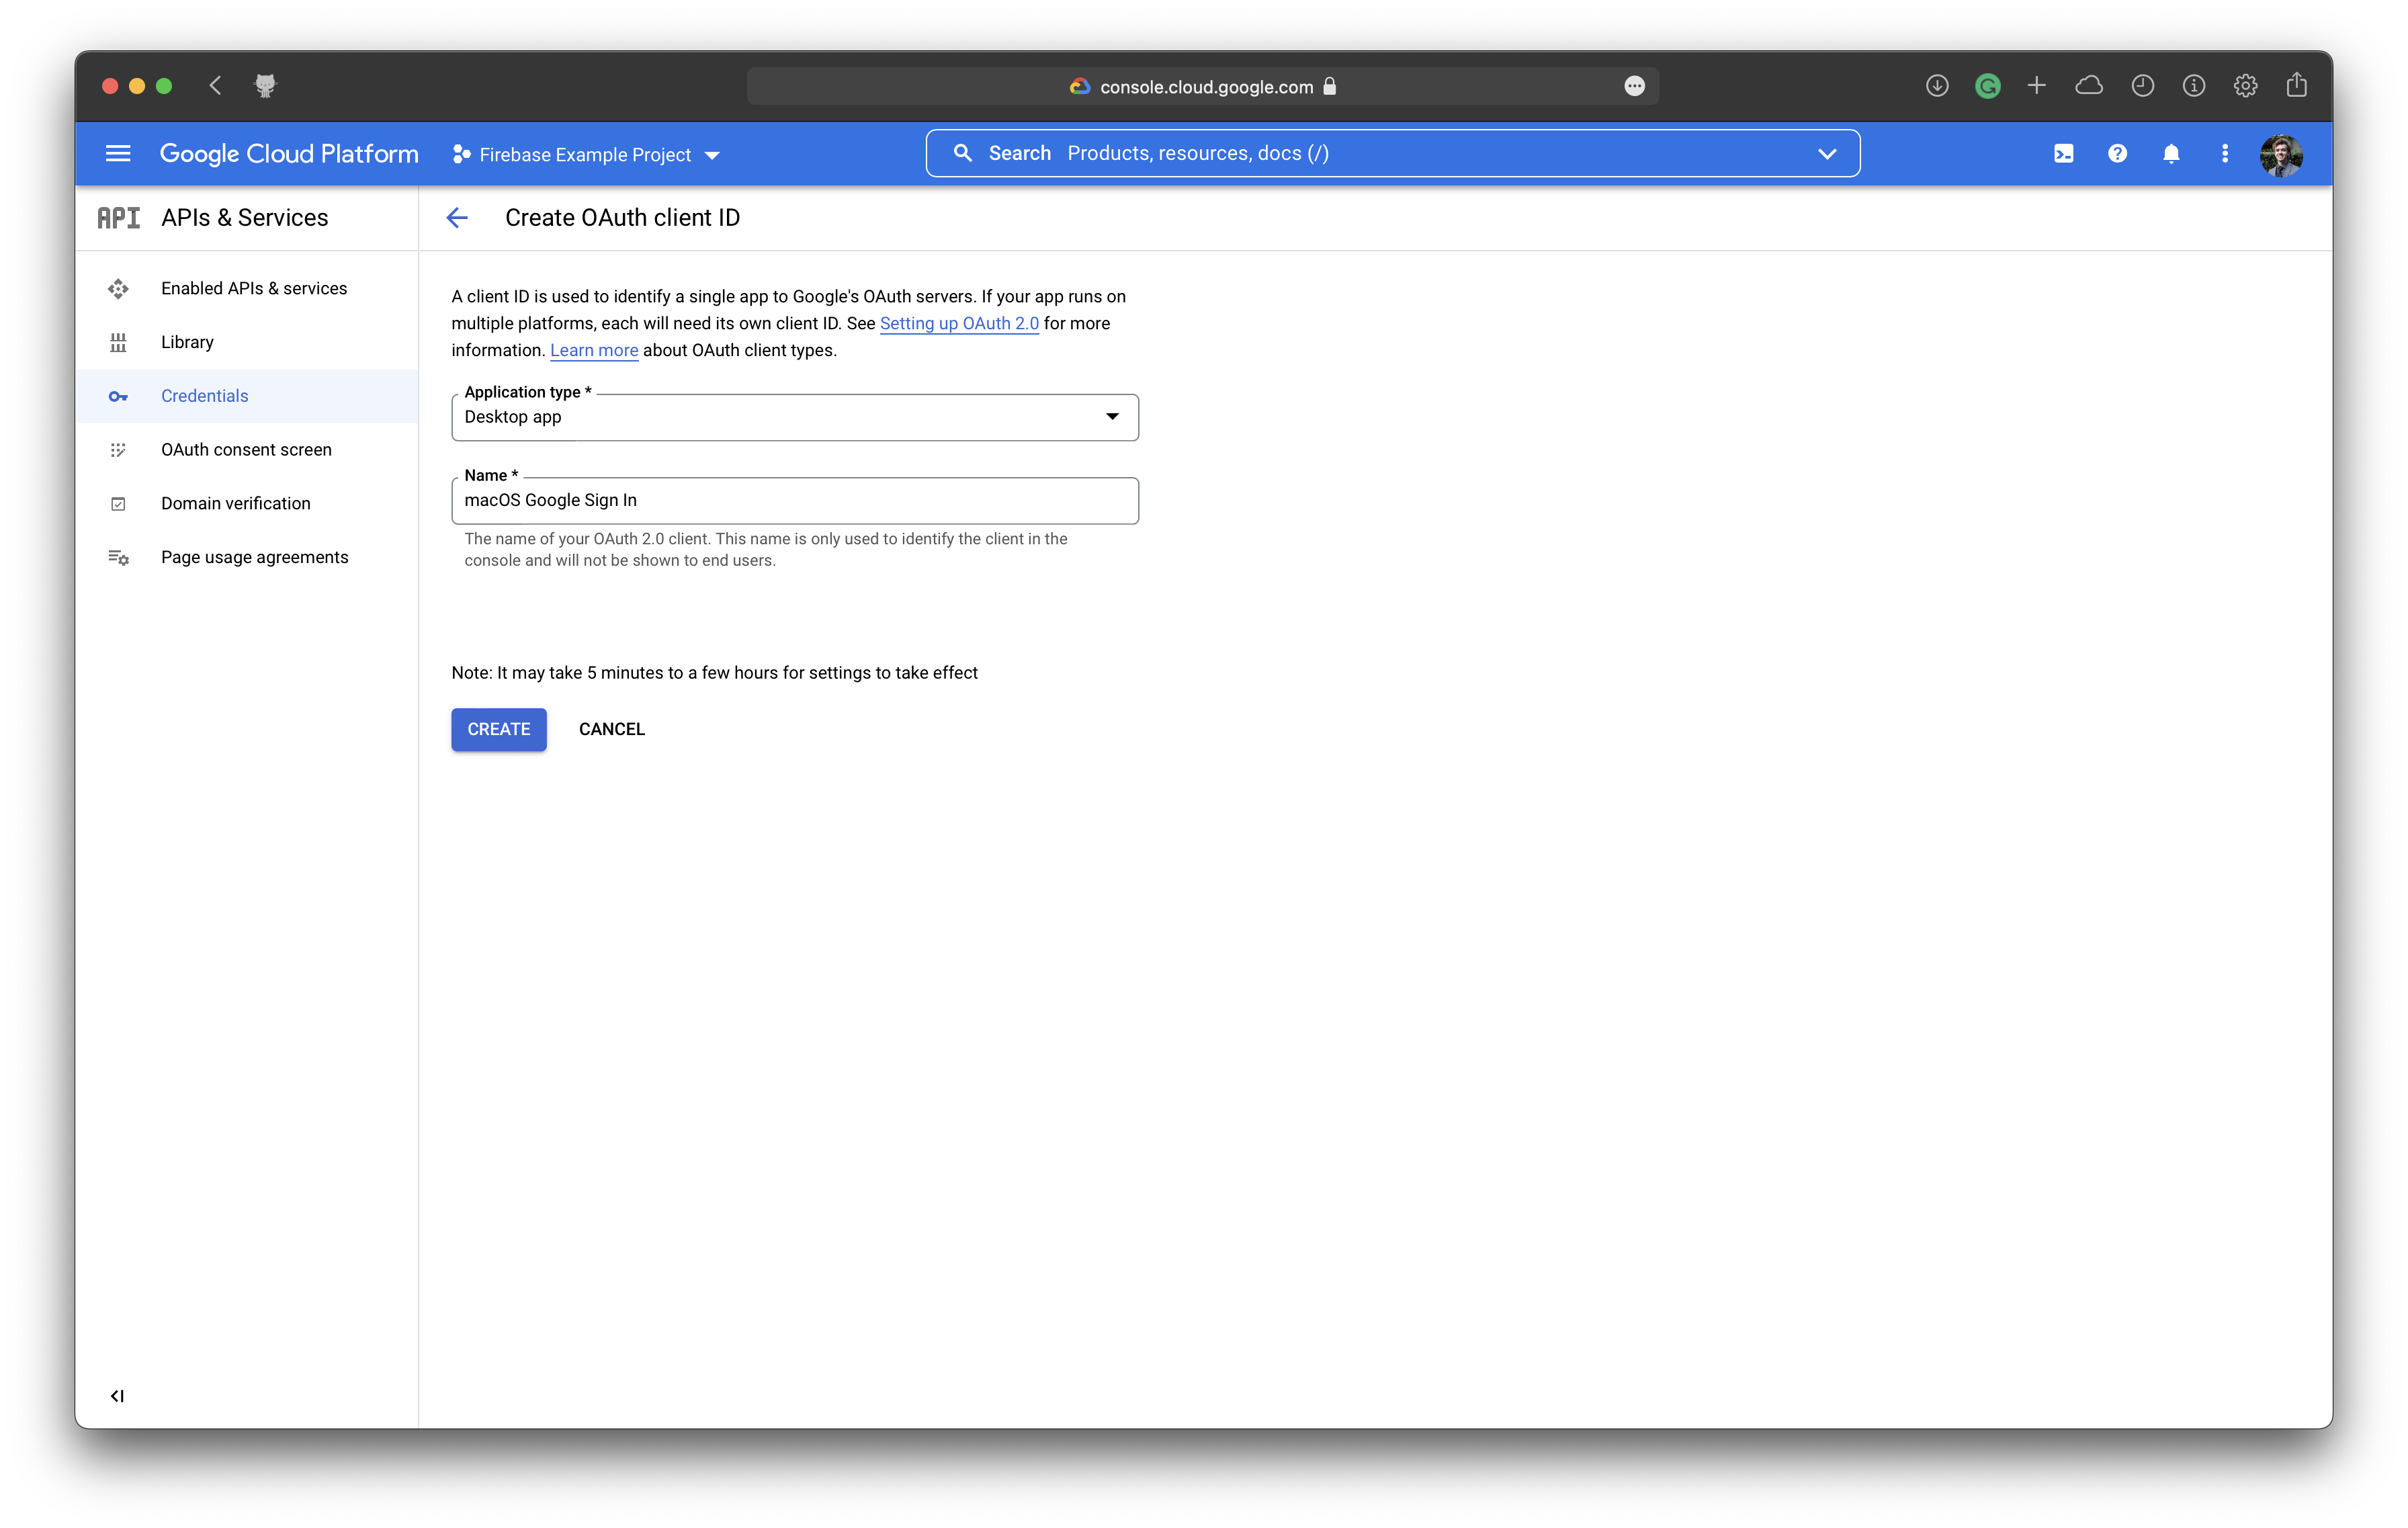Open the three-dot more options menu
The width and height of the screenshot is (2408, 1528).
(x=2225, y=153)
